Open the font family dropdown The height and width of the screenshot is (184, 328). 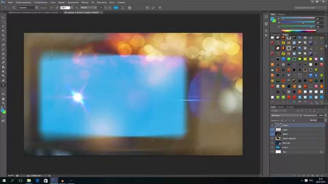36,8
